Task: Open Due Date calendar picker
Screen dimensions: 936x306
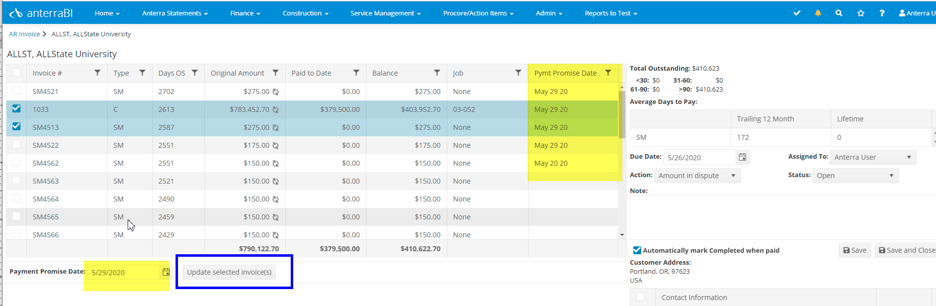Action: pyautogui.click(x=742, y=157)
